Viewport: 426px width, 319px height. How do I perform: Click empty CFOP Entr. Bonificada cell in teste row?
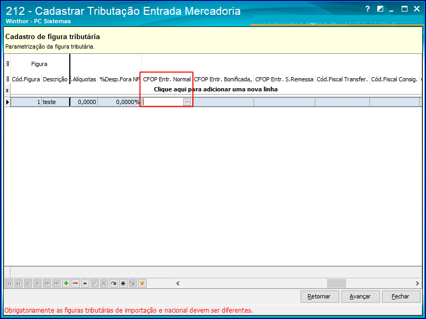pyautogui.click(x=223, y=102)
